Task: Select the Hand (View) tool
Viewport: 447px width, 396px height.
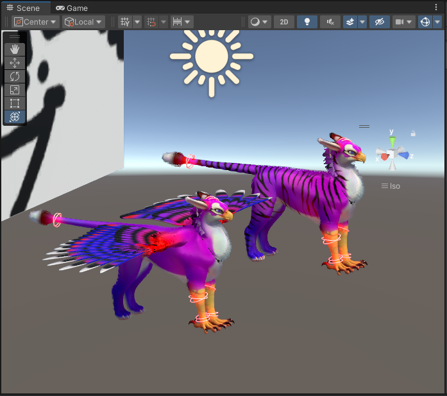Action: [15, 49]
